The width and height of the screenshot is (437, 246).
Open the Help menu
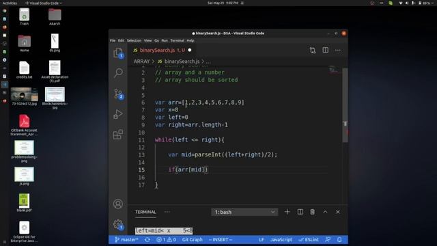[x=191, y=40]
